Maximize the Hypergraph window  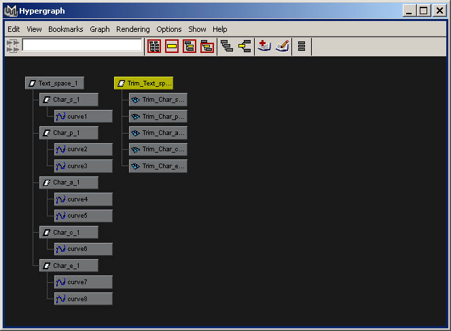point(424,11)
